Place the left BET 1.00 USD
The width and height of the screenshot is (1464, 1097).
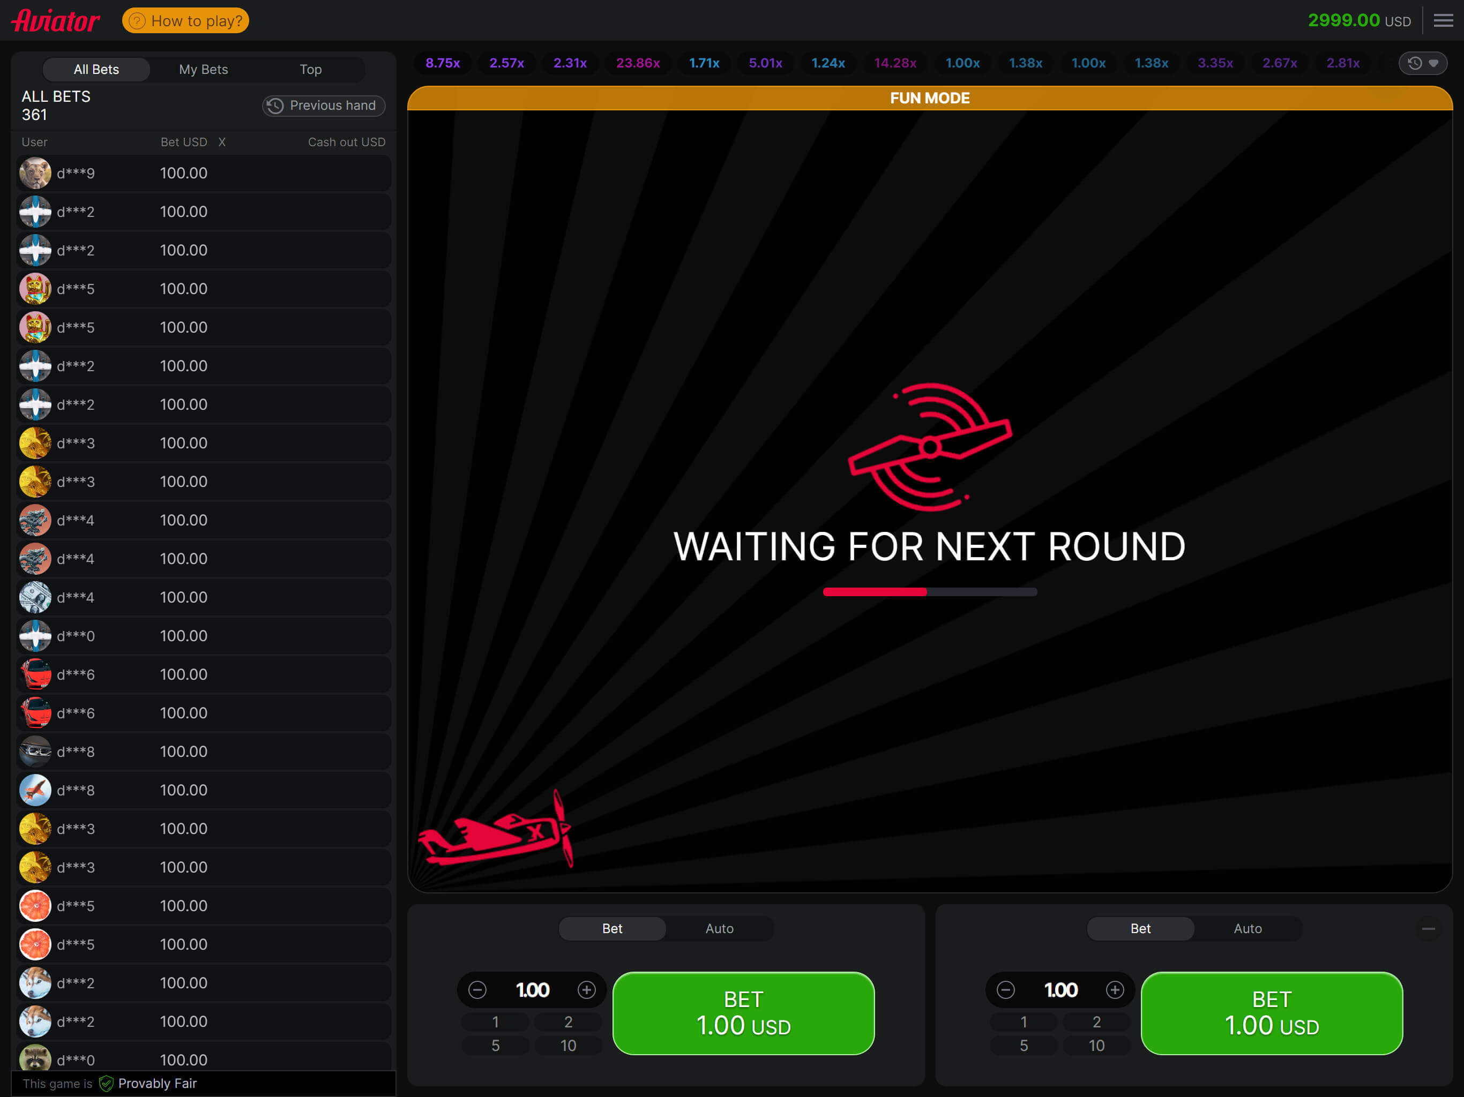743,1012
